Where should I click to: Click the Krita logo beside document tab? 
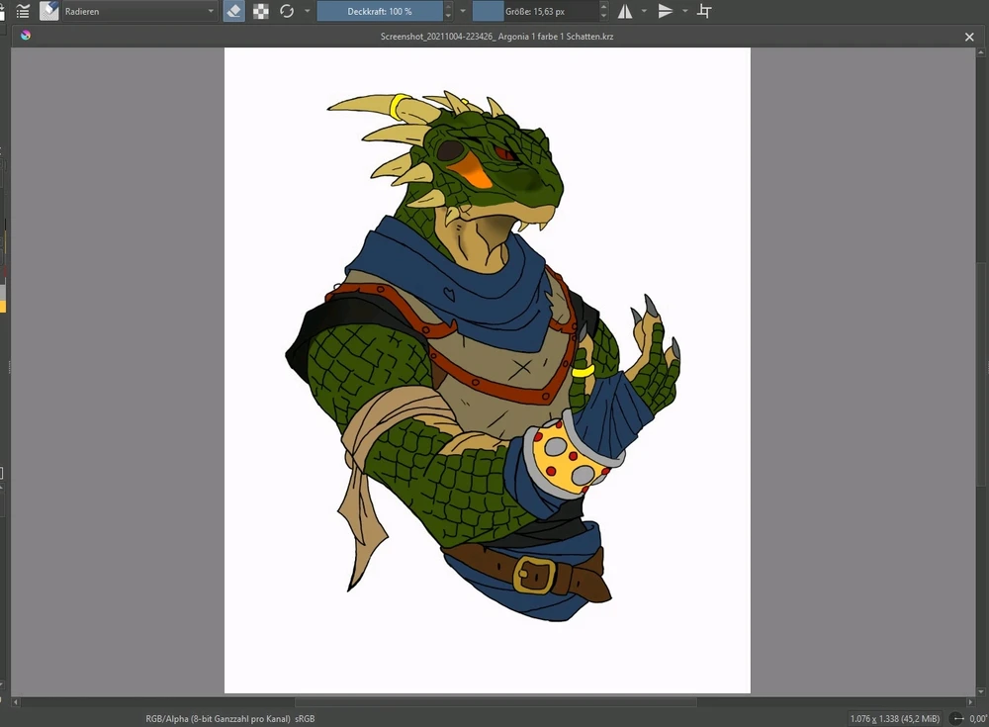(x=25, y=36)
